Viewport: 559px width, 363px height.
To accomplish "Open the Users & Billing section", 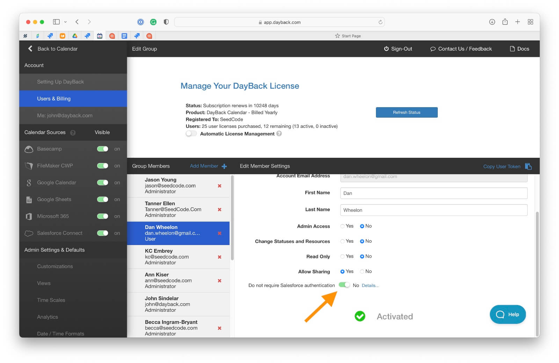I will pyautogui.click(x=73, y=99).
